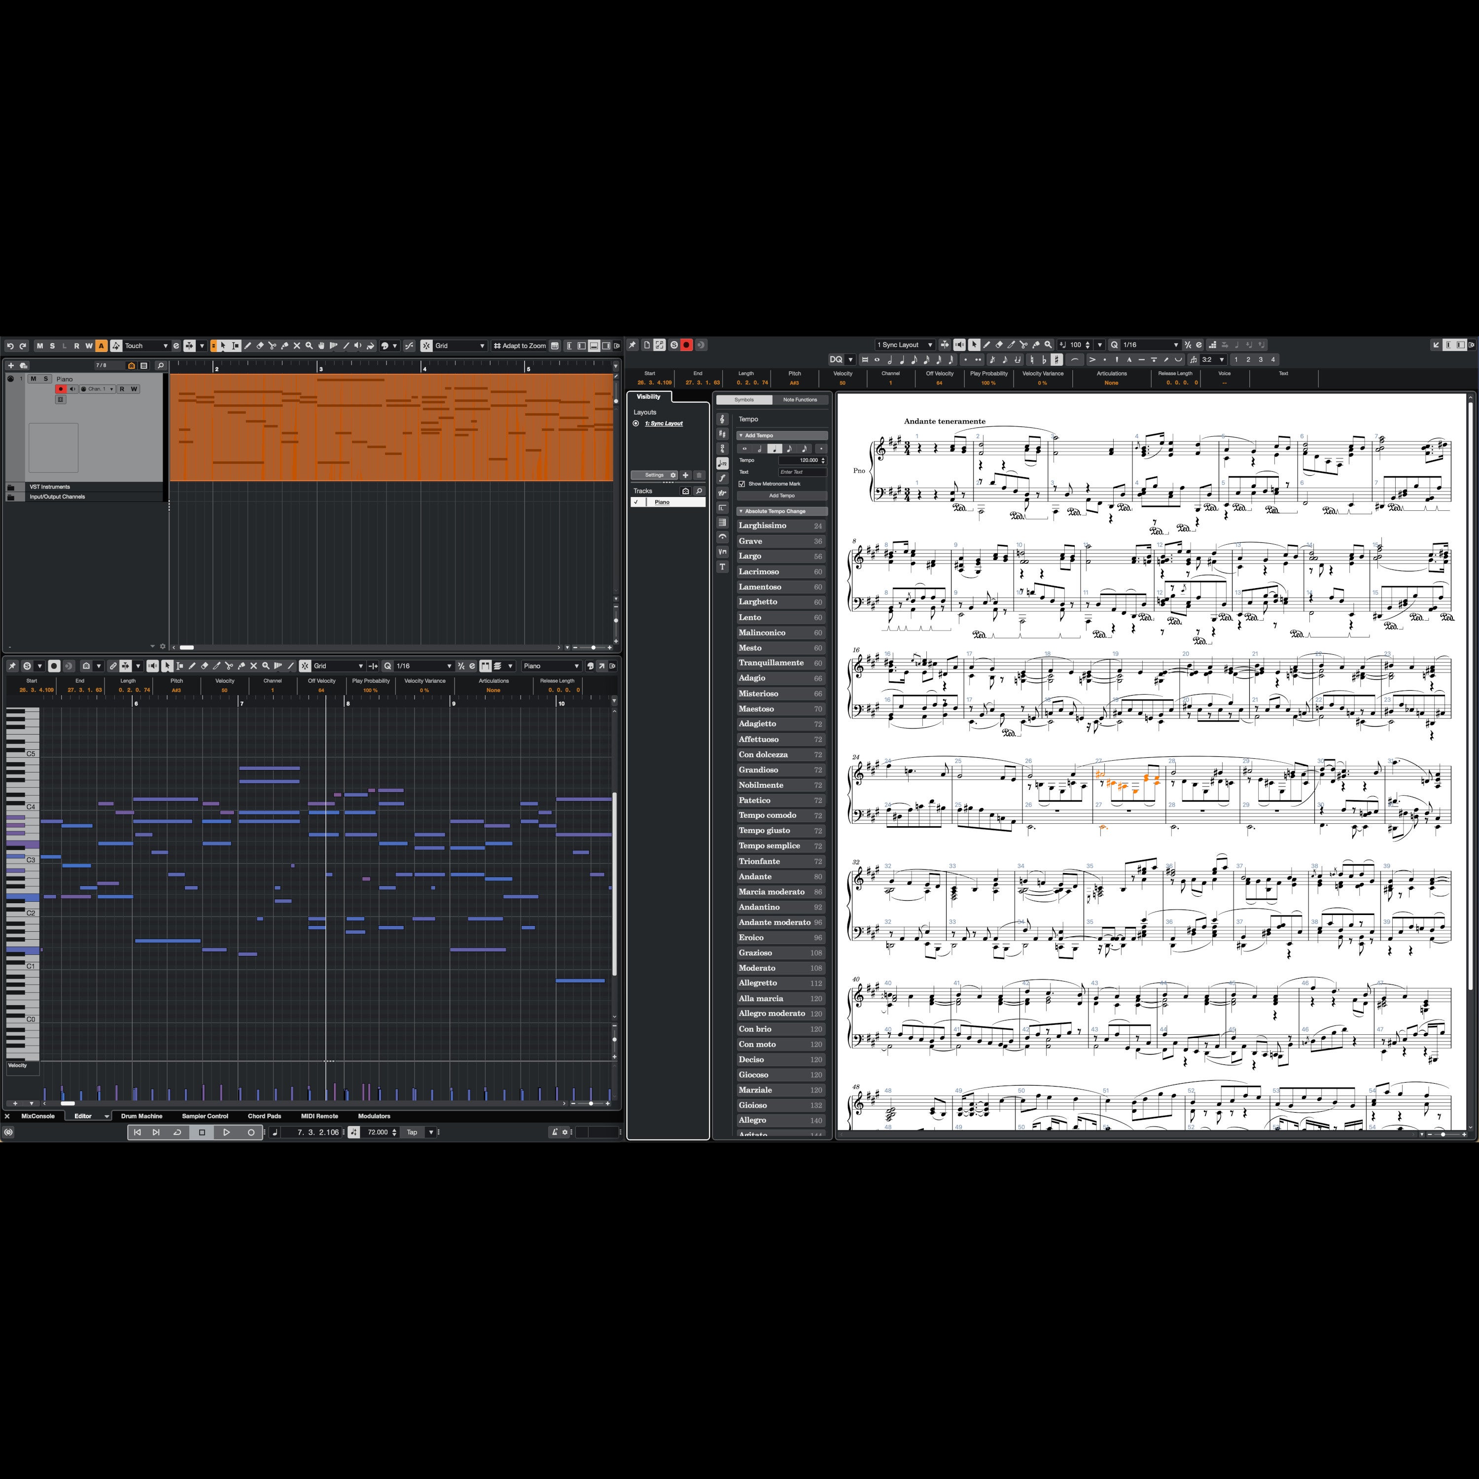
Task: Open the Touch automation mode dropdown
Action: [147, 346]
